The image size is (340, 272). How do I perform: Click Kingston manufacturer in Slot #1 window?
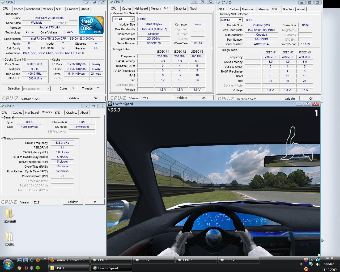tap(154, 34)
